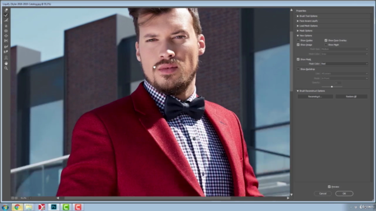Image resolution: width=376 pixels, height=211 pixels.
Task: Open the backdrop Mode dropdown
Action: tap(344, 79)
